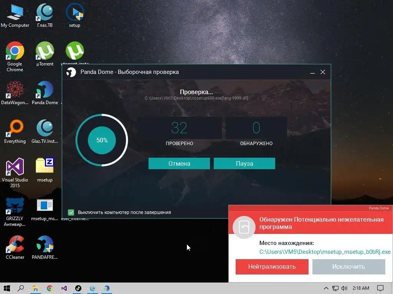Open My Computer desktop icon
The image size is (393, 294).
[15, 15]
